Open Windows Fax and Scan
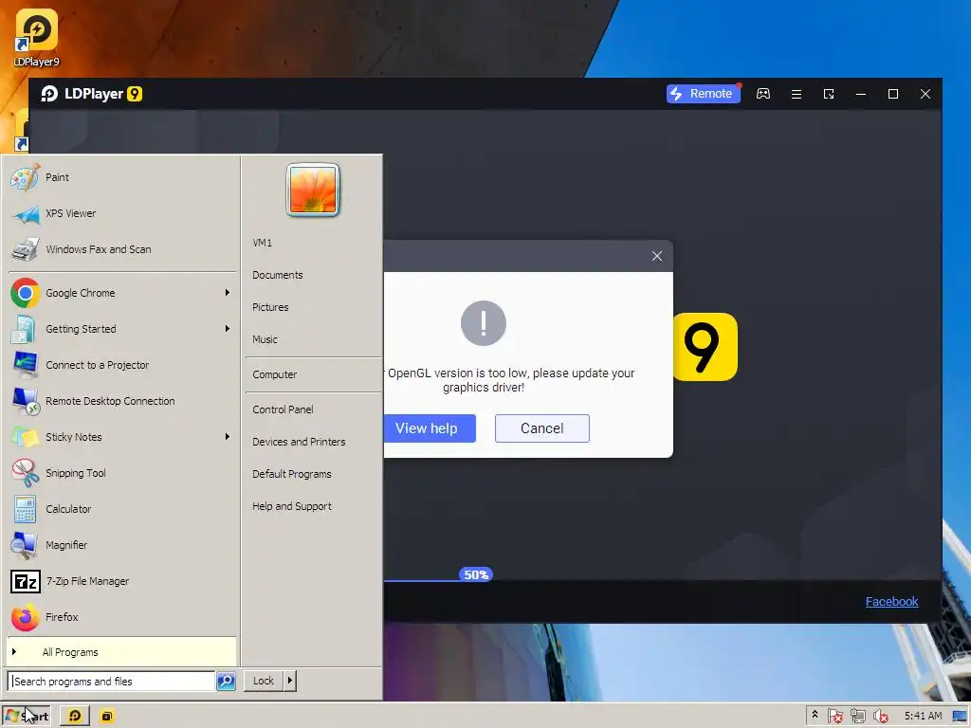The image size is (971, 728). (122, 249)
